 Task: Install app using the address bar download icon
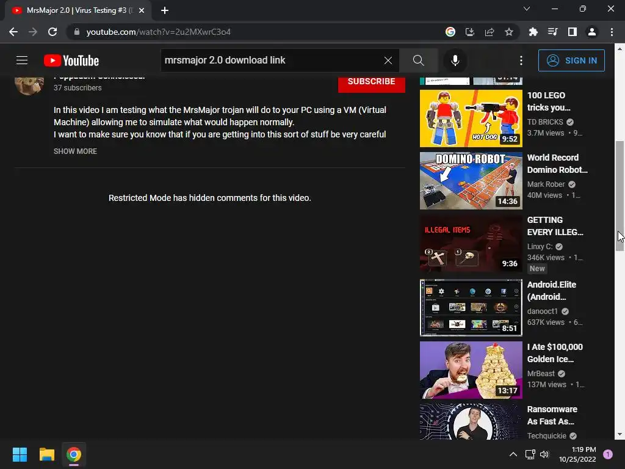click(x=470, y=32)
